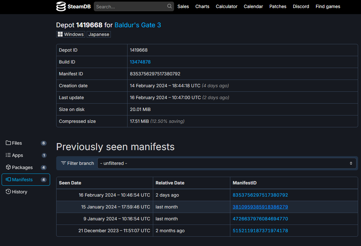
Task: Click the Japanese language tag
Action: (x=99, y=34)
